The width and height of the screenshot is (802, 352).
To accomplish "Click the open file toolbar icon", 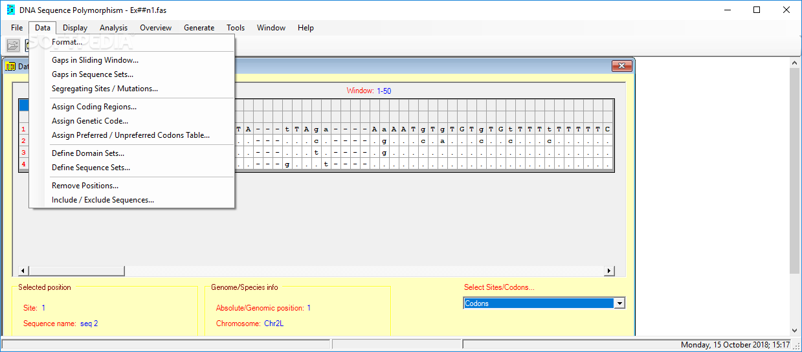I will [x=13, y=45].
